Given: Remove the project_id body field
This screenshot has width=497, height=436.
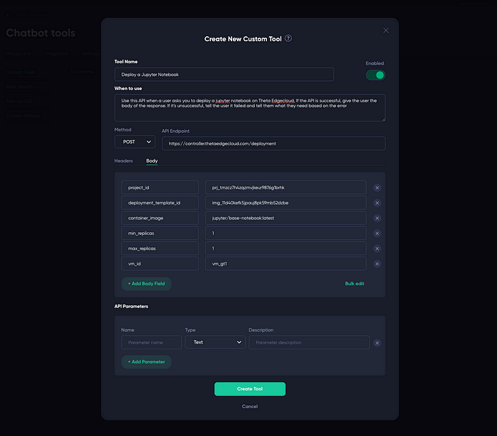Looking at the screenshot, I should [x=377, y=187].
